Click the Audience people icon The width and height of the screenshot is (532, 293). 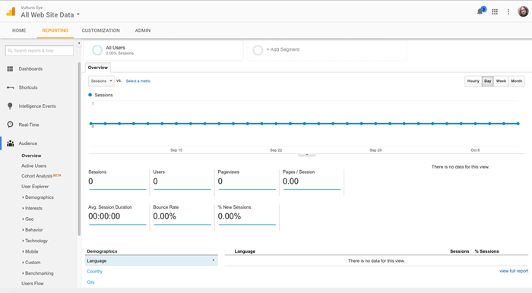10,143
